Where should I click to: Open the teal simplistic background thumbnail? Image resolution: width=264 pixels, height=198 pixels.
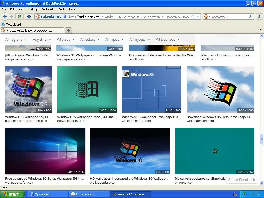point(214,151)
